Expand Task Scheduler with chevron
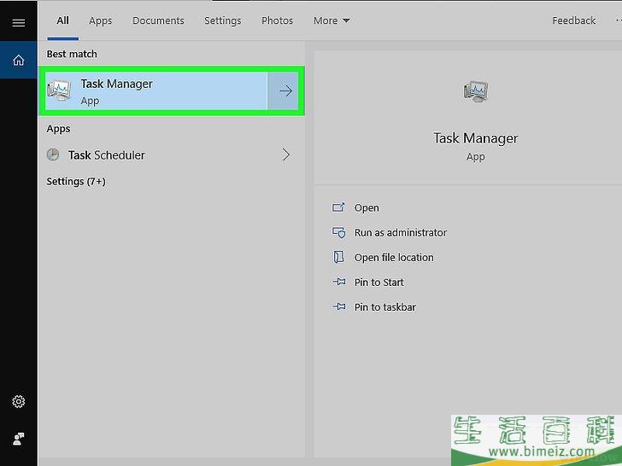This screenshot has width=622, height=466. (x=286, y=154)
